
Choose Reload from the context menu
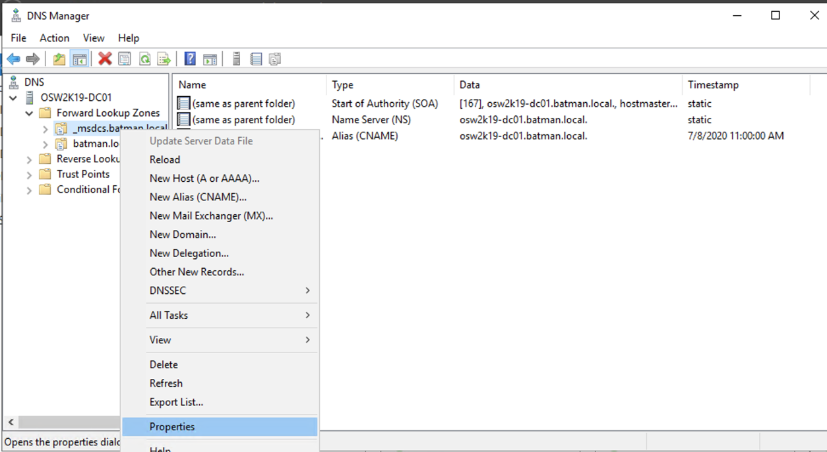point(164,159)
